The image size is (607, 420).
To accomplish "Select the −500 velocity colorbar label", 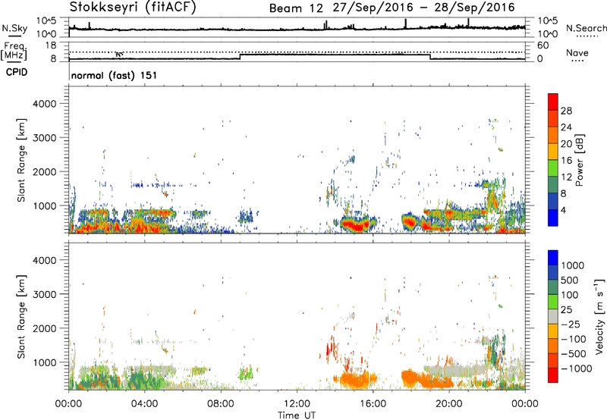I will pos(574,354).
